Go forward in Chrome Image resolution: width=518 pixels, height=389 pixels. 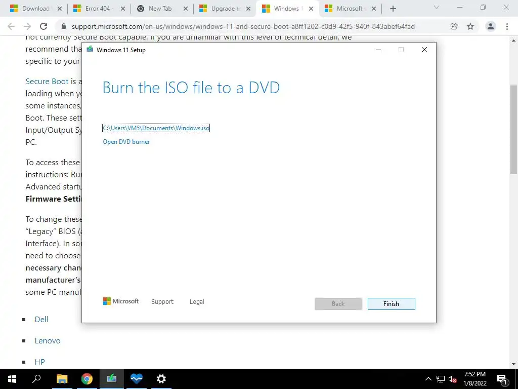coord(27,26)
